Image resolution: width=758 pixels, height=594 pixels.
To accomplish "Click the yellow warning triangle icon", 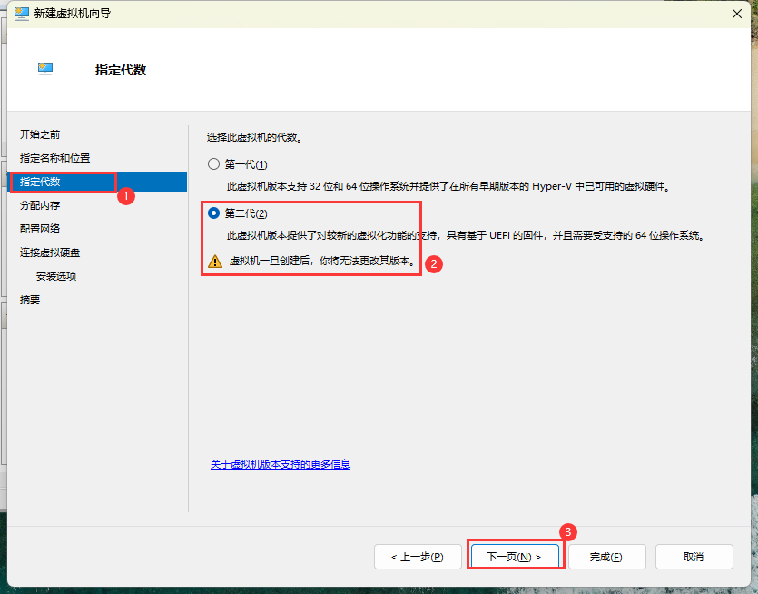I will 214,262.
